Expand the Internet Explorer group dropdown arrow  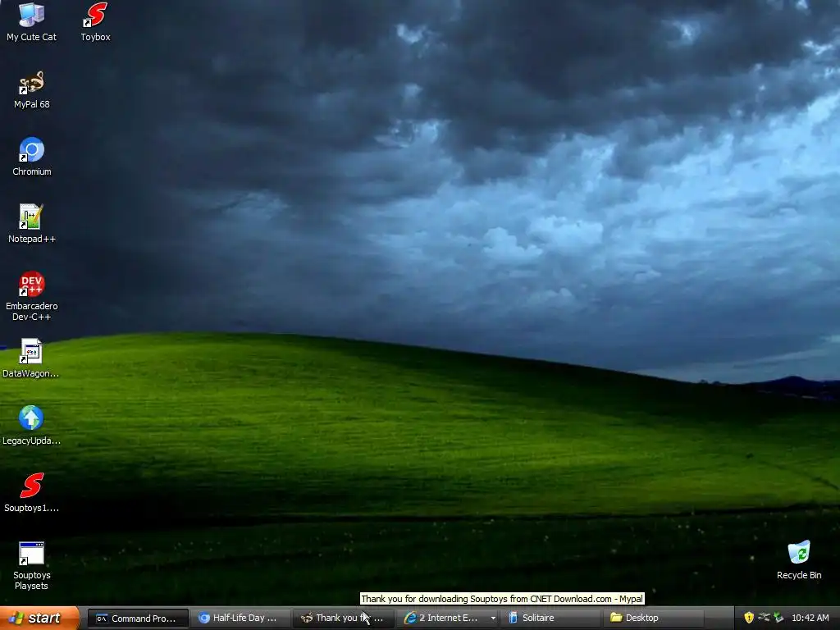tap(493, 619)
